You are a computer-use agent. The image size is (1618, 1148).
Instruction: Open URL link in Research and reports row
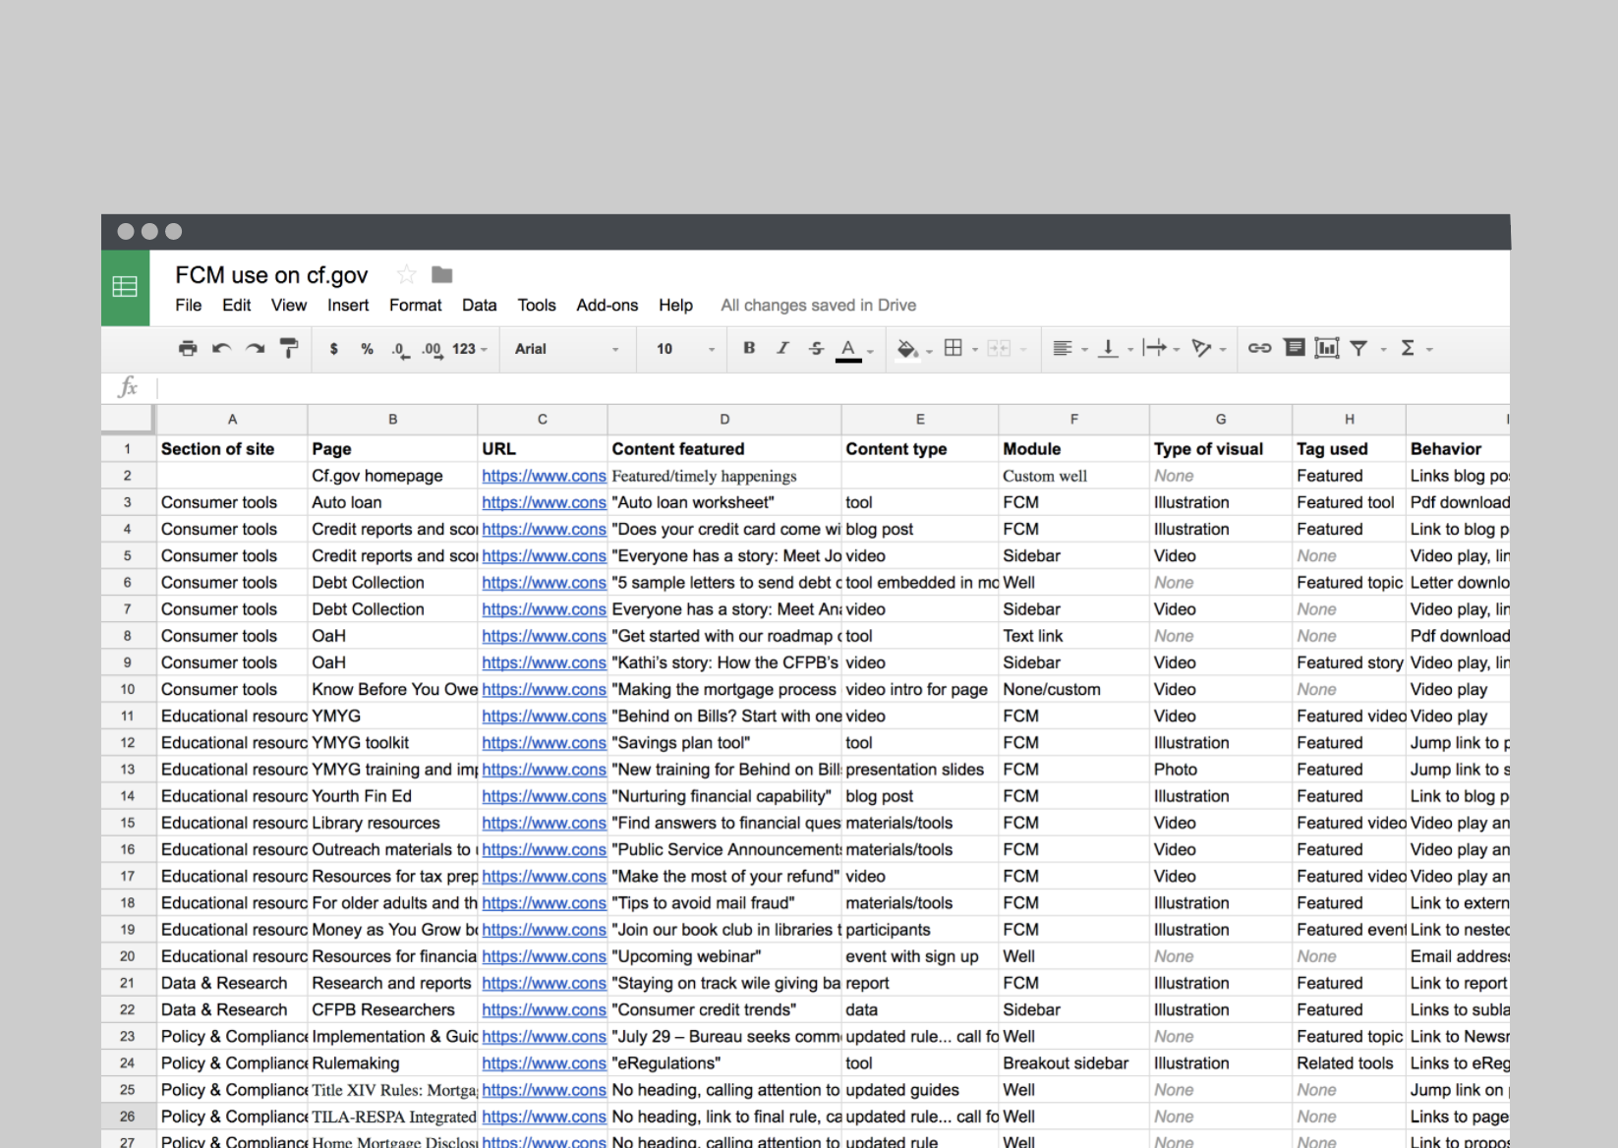544,983
